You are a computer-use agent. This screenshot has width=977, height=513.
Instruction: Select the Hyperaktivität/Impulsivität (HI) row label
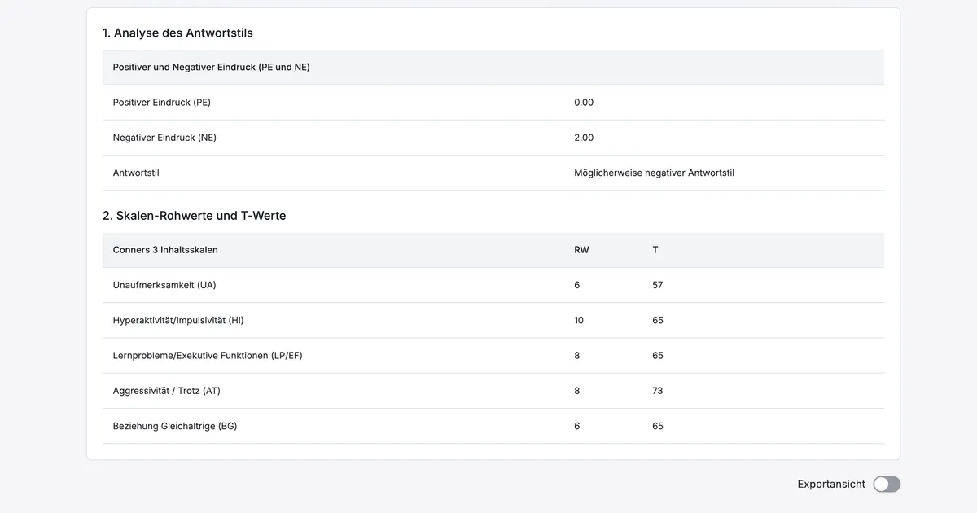178,320
